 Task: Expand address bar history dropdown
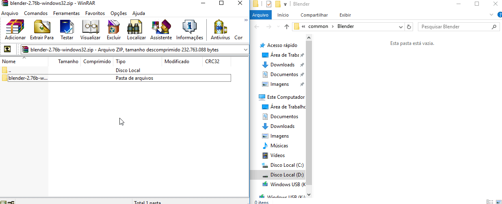[x=401, y=27]
